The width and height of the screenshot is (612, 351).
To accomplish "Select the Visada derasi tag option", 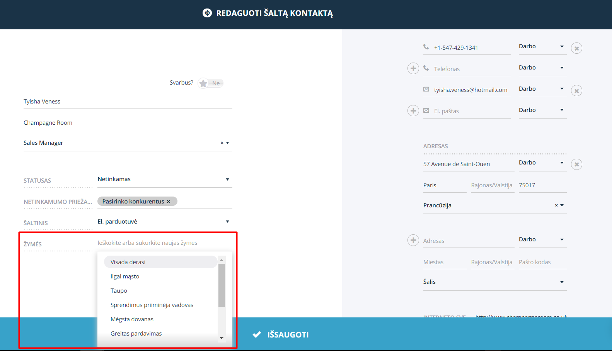I will [160, 262].
